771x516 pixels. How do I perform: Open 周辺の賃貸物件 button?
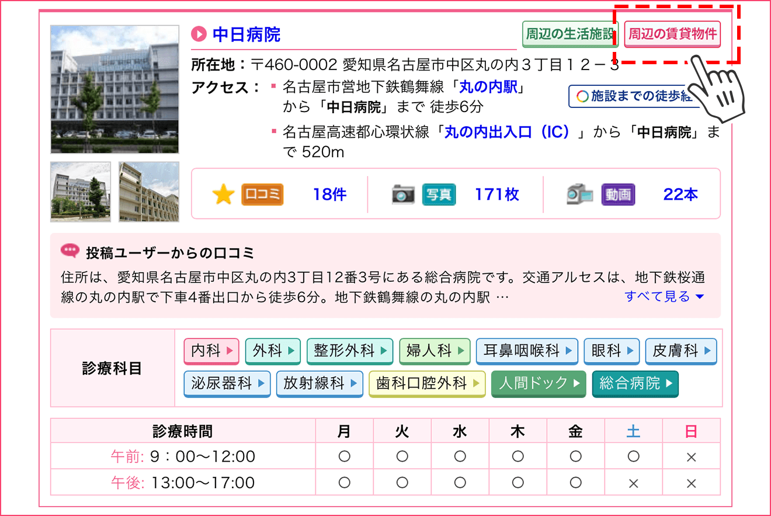click(x=672, y=34)
